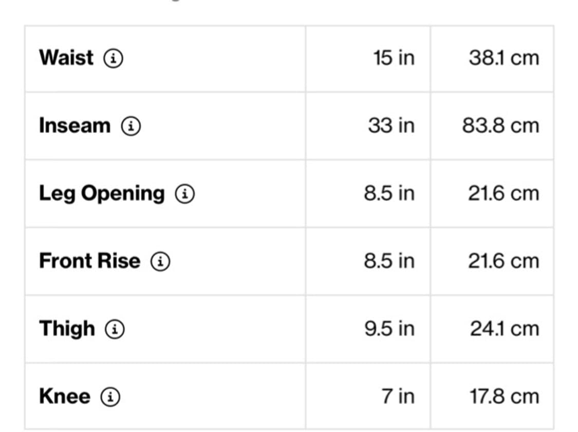Click the Inseam row label
The height and width of the screenshot is (432, 578).
[x=74, y=125]
